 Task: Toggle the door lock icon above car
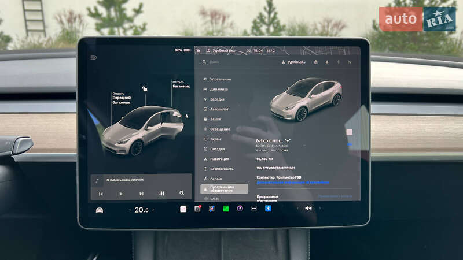click(x=145, y=88)
